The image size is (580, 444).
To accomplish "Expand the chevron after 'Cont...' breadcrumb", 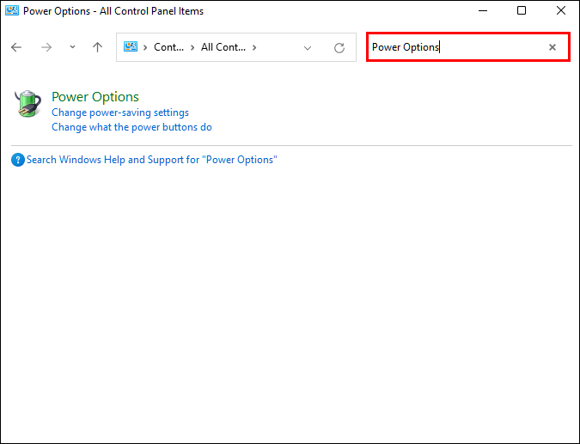I will (192, 47).
